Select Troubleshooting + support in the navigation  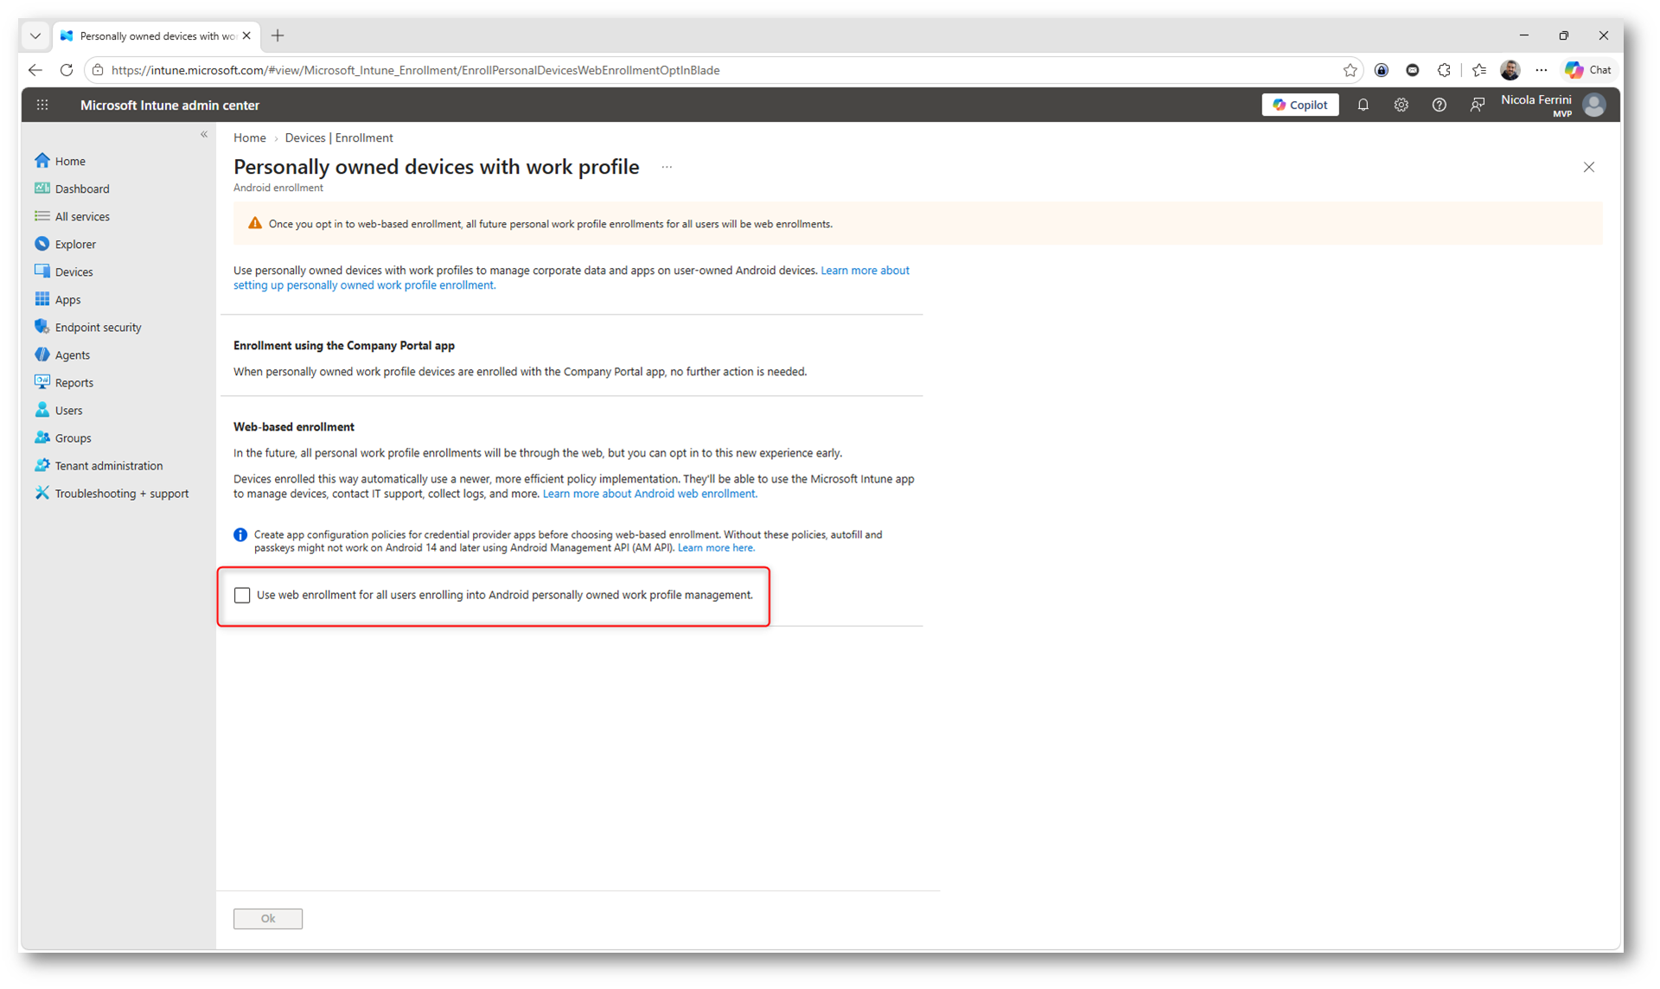pos(122,493)
